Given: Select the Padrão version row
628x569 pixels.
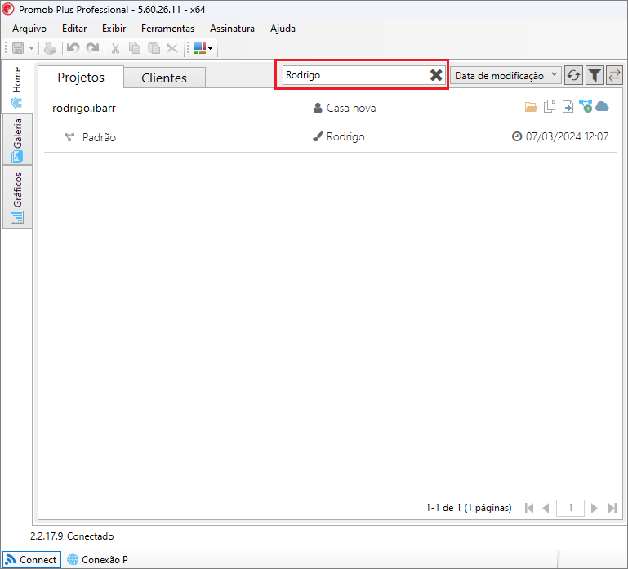Looking at the screenshot, I should coord(99,137).
